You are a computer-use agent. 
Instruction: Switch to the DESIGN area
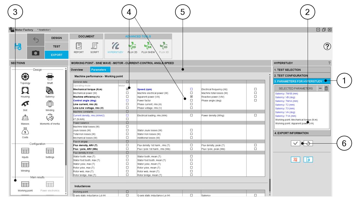[x=56, y=38]
